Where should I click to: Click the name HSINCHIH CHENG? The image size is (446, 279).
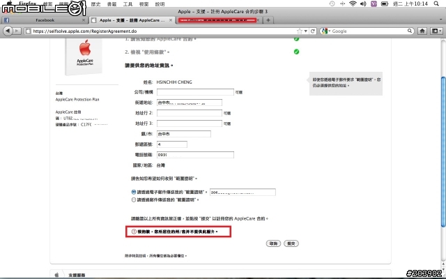pyautogui.click(x=174, y=82)
